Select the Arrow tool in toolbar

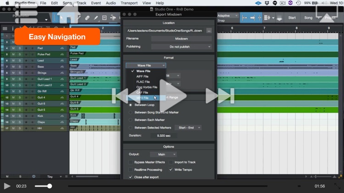61,18
